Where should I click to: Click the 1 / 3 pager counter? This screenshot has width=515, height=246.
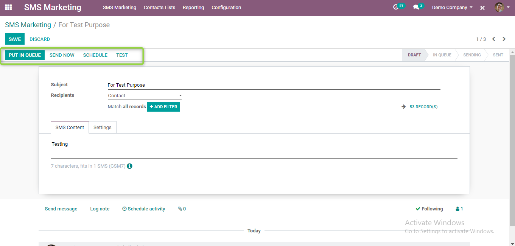481,39
